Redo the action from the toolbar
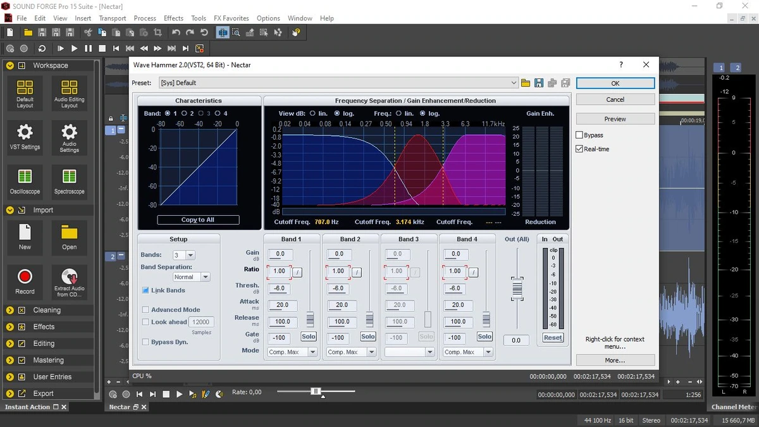 pyautogui.click(x=190, y=32)
